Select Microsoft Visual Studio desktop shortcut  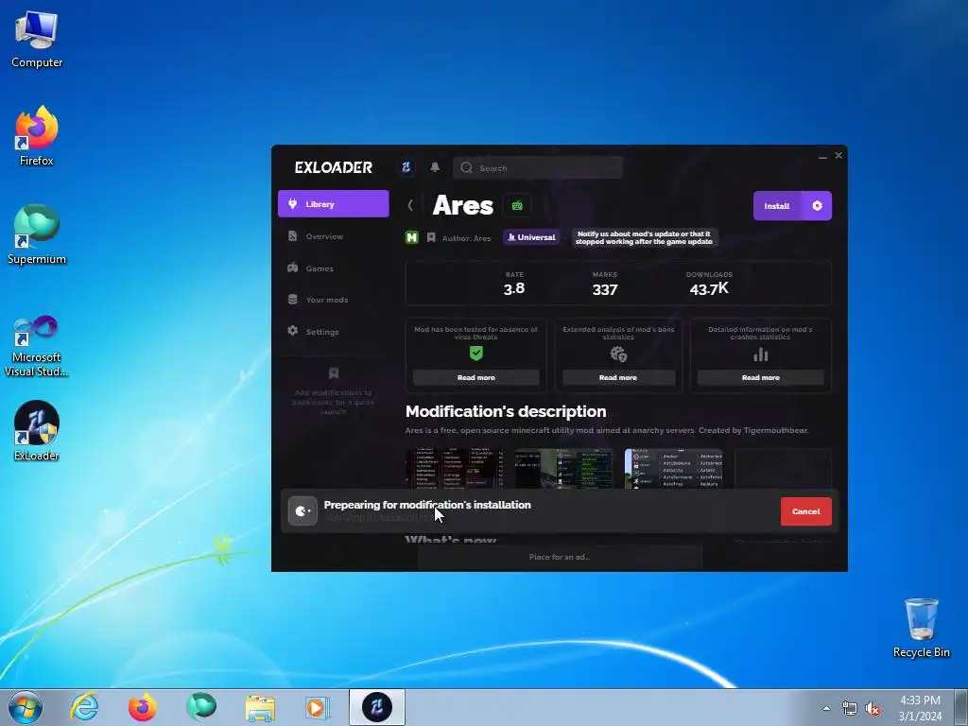pyautogui.click(x=37, y=346)
